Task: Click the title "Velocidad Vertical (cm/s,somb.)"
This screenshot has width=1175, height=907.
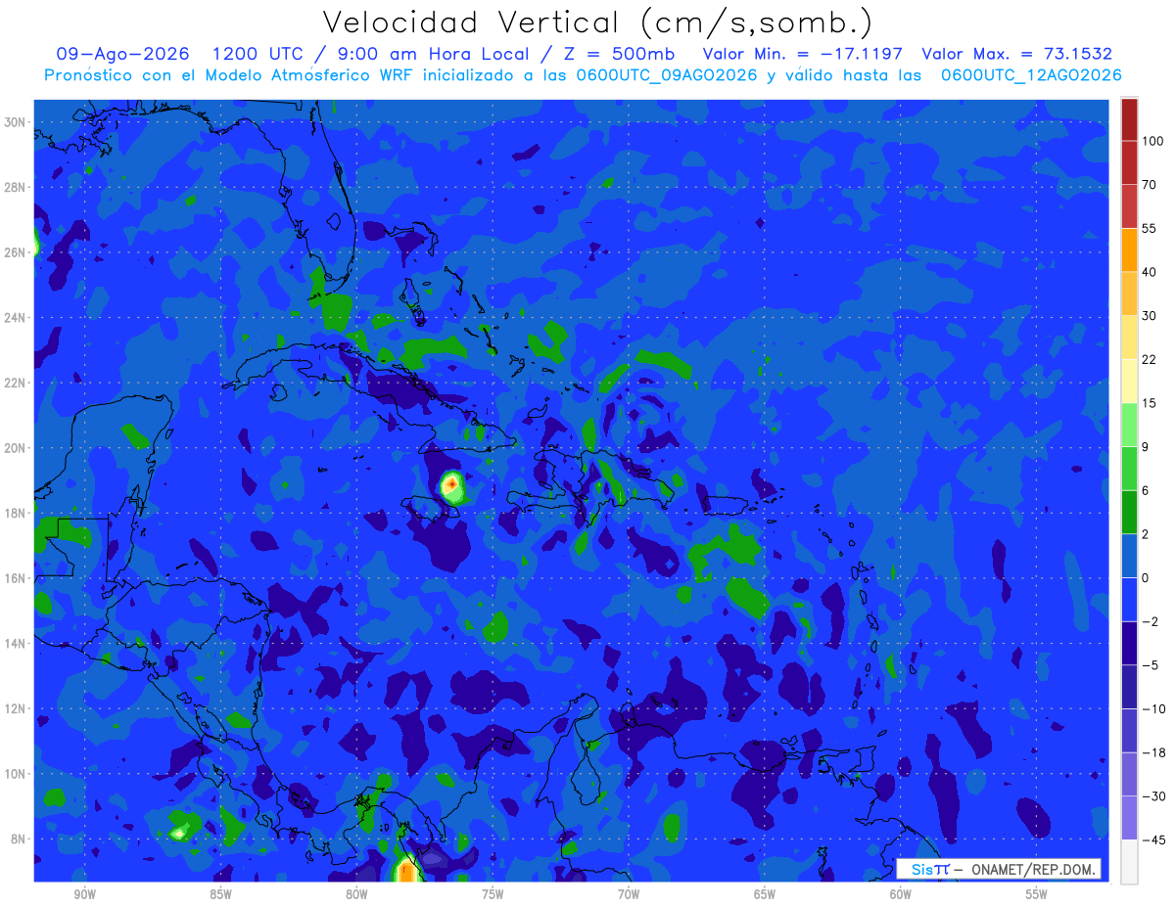Action: pyautogui.click(x=597, y=23)
